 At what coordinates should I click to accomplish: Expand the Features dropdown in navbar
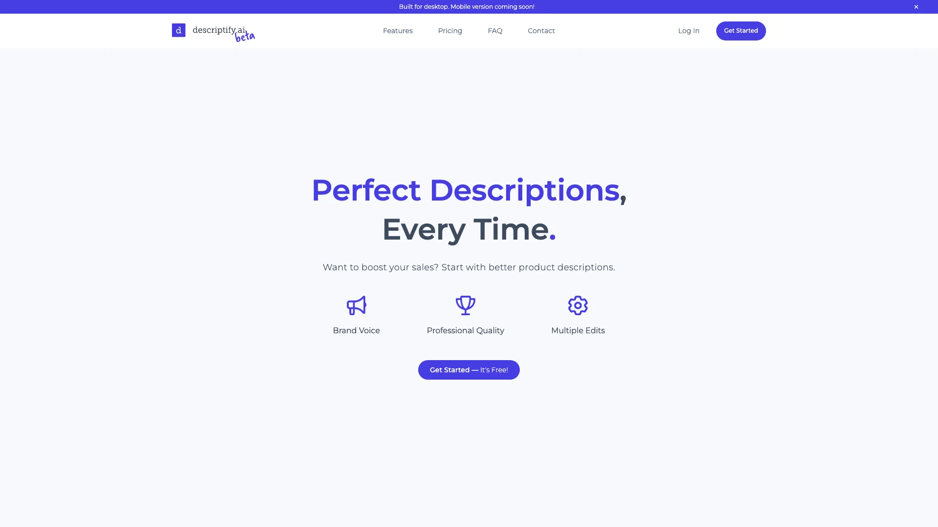coord(398,30)
